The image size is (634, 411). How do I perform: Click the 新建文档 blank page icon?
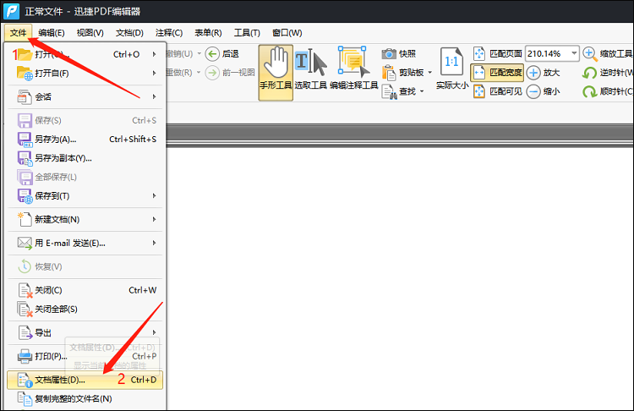(x=25, y=219)
